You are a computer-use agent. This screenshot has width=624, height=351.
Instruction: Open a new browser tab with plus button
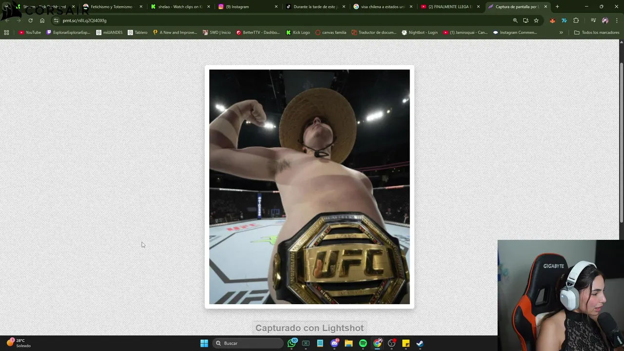coord(557,7)
